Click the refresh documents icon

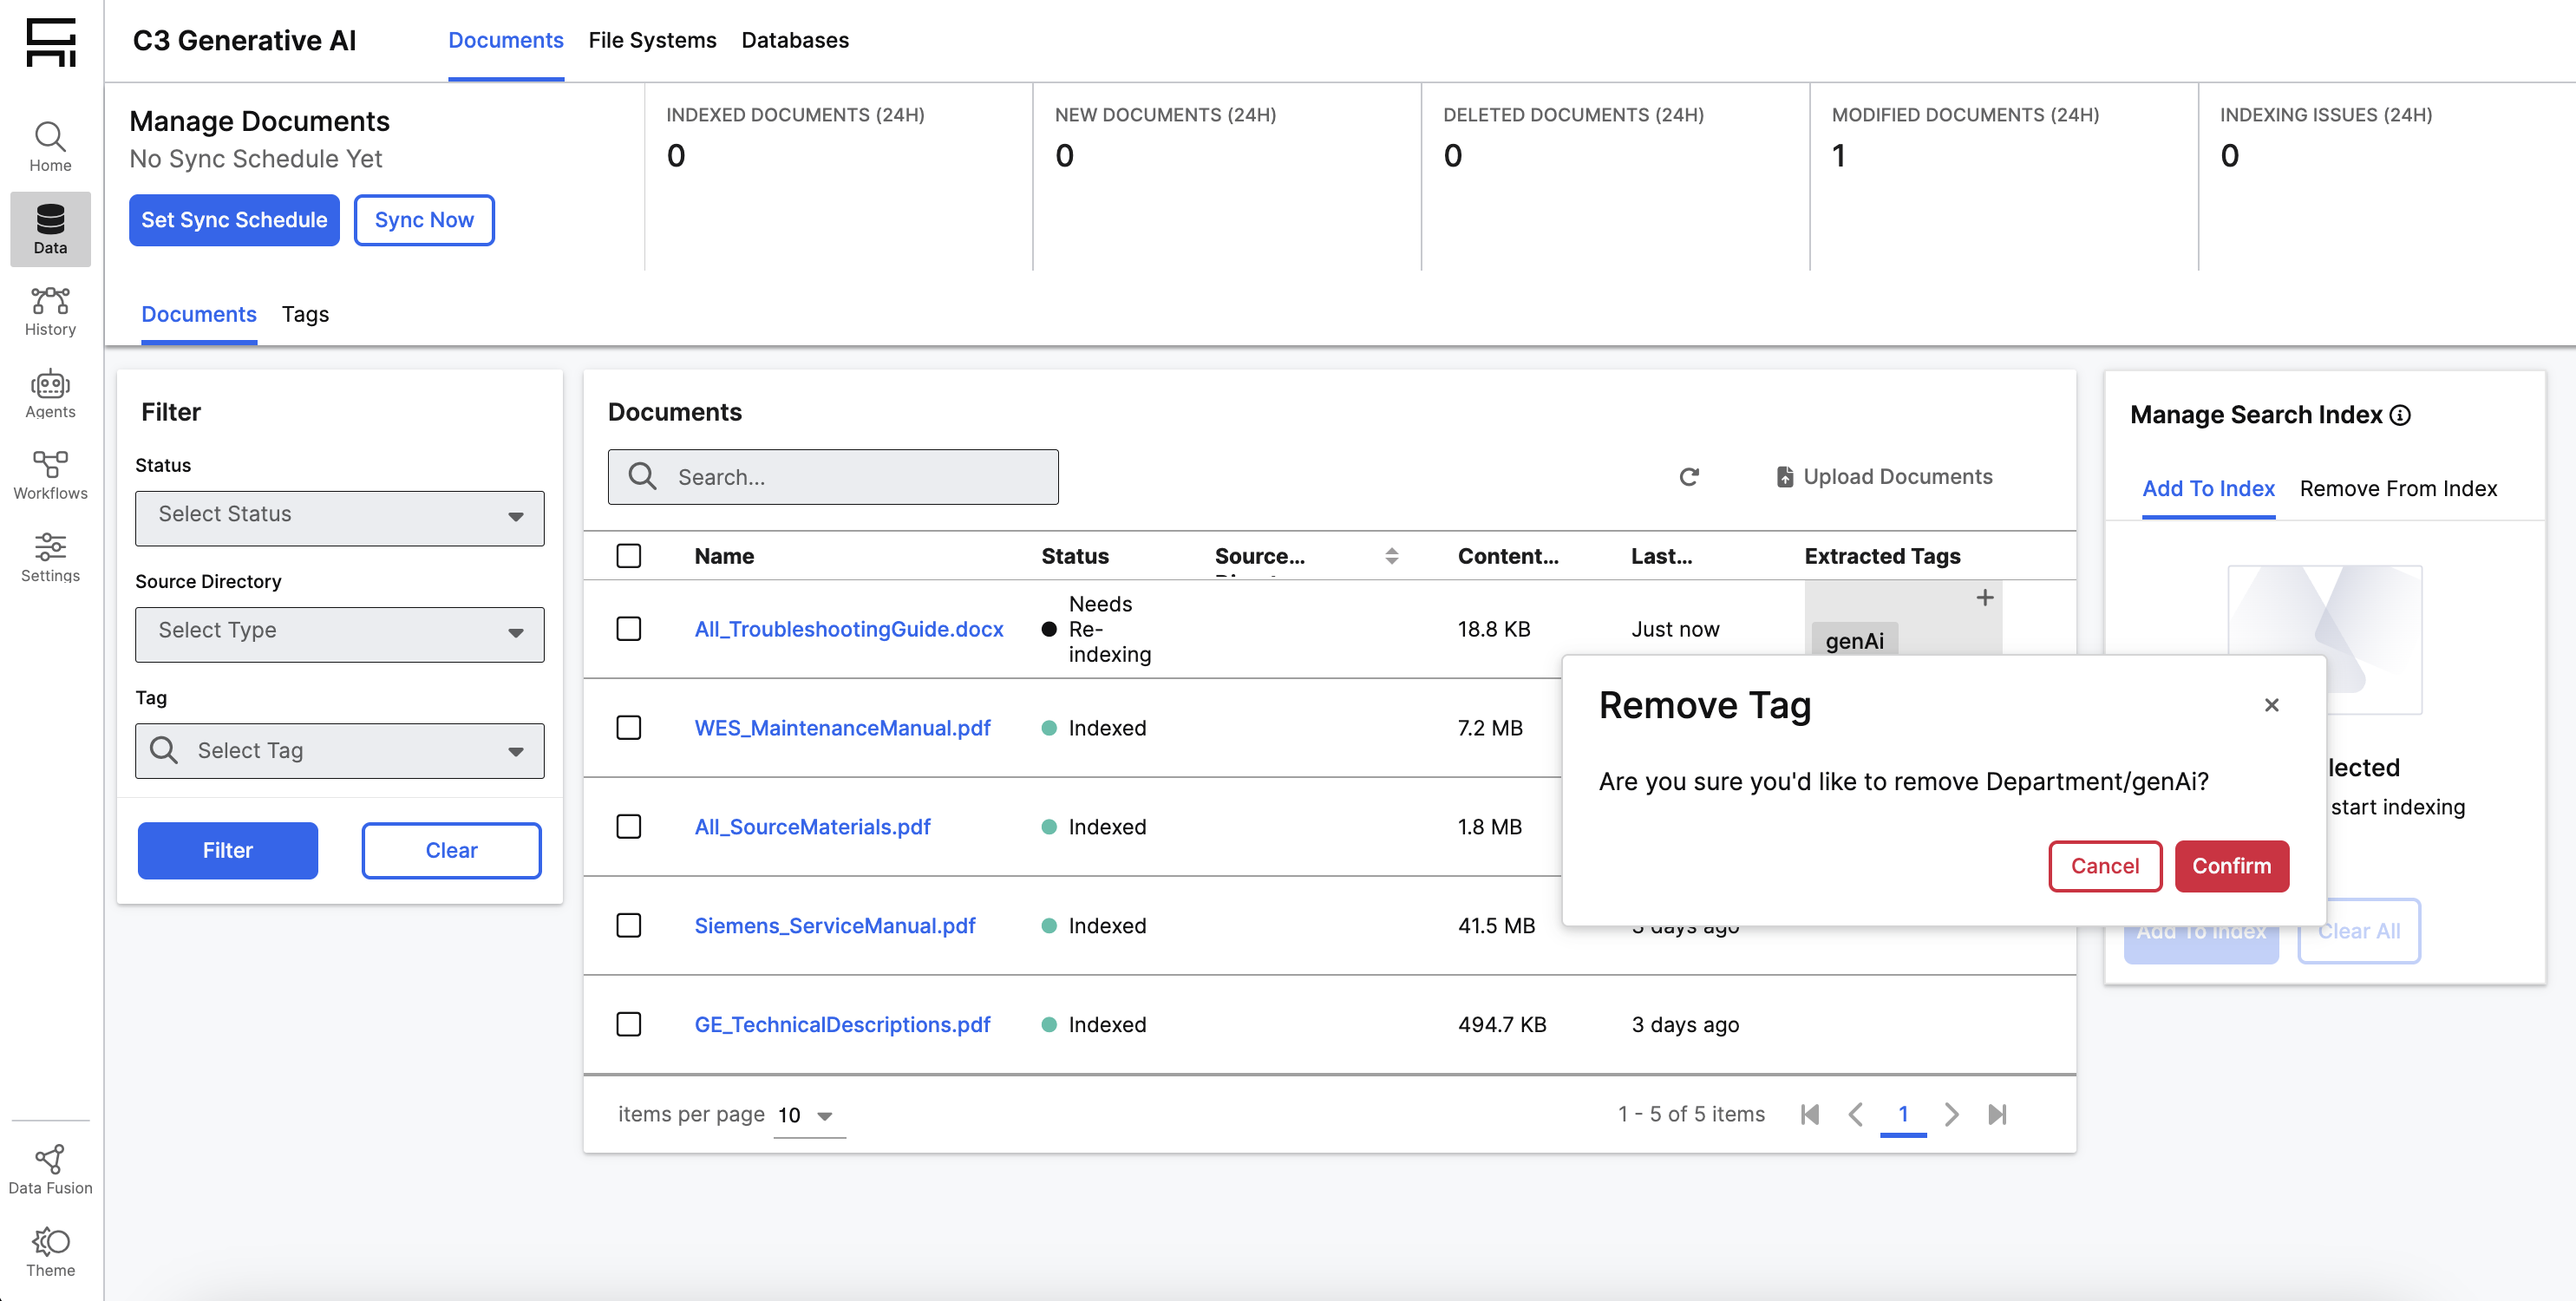tap(1688, 477)
